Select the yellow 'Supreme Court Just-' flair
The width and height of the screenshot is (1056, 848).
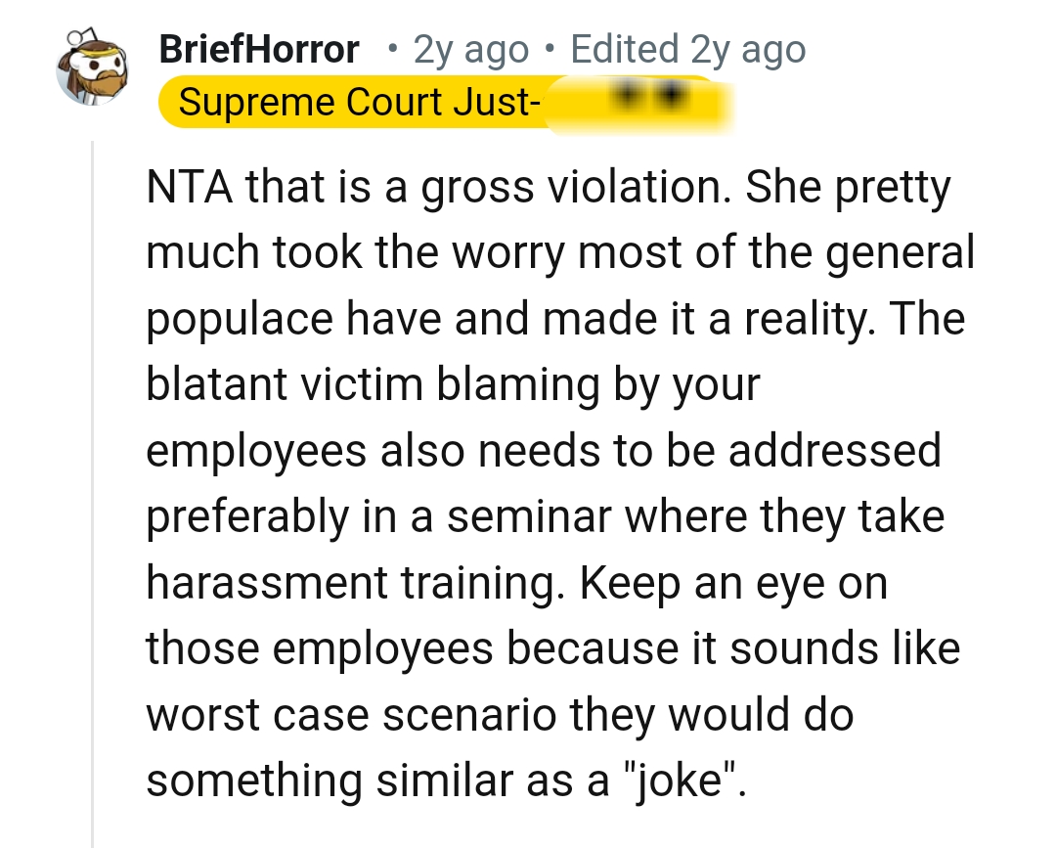[362, 101]
